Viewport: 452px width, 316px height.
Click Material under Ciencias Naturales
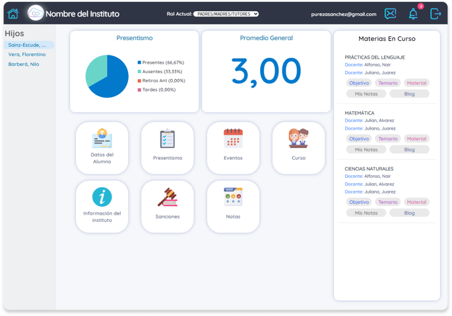[416, 202]
